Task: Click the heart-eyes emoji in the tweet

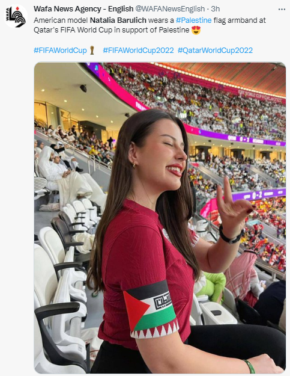Action: (x=196, y=30)
